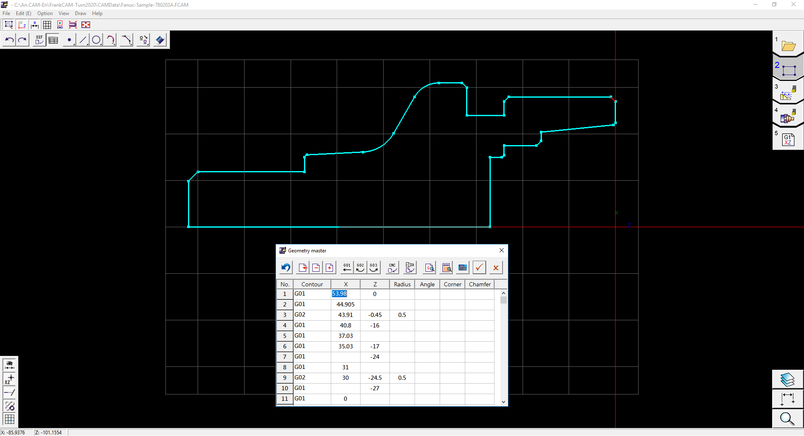Cancel geometry with the red X button
The image size is (804, 436).
click(x=496, y=267)
